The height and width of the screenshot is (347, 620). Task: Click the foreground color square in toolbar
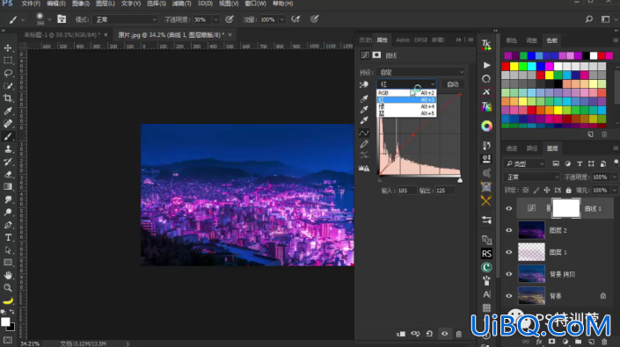pyautogui.click(x=5, y=322)
